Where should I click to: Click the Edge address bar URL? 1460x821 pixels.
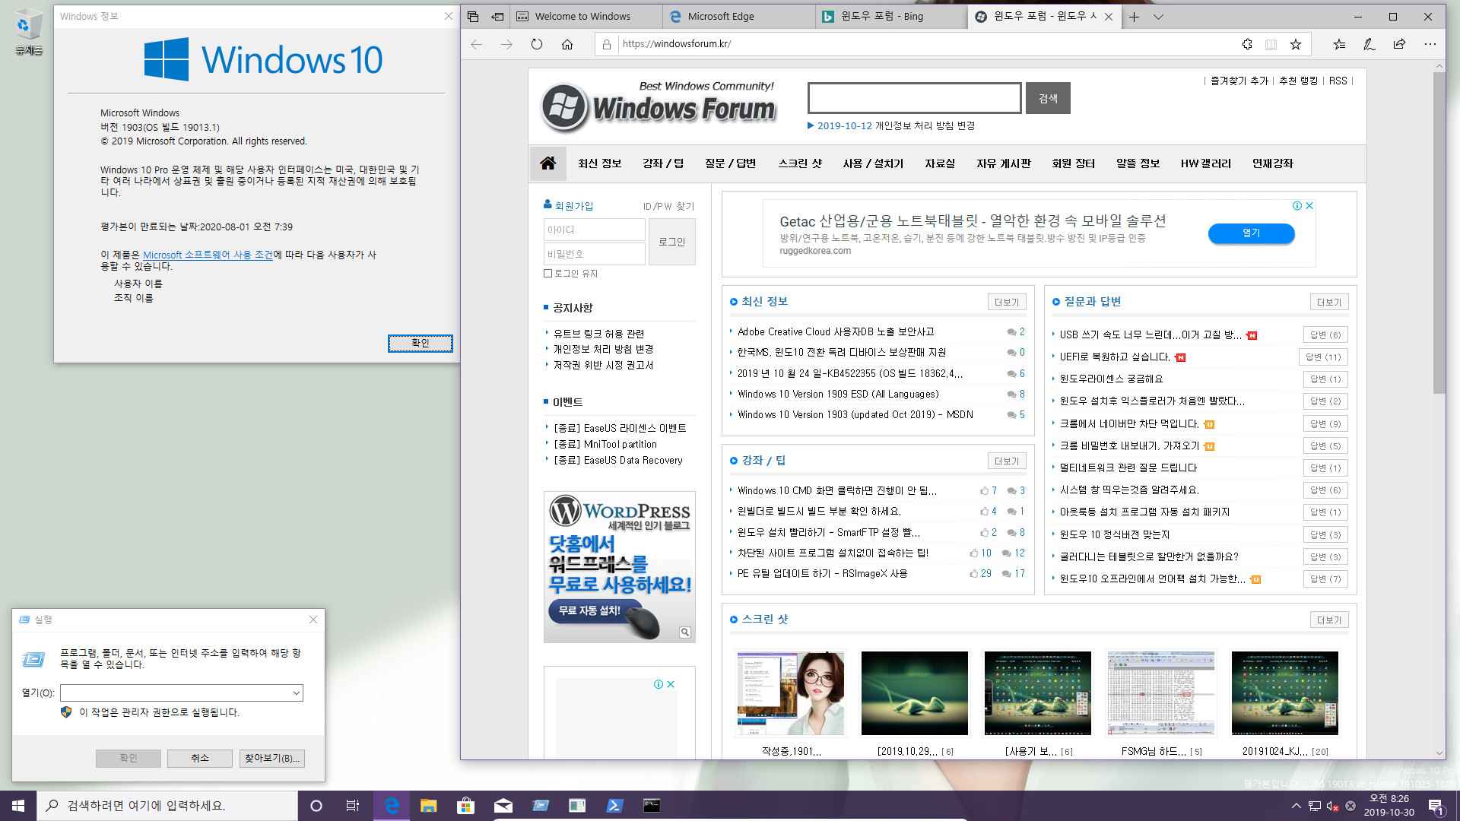coord(677,44)
